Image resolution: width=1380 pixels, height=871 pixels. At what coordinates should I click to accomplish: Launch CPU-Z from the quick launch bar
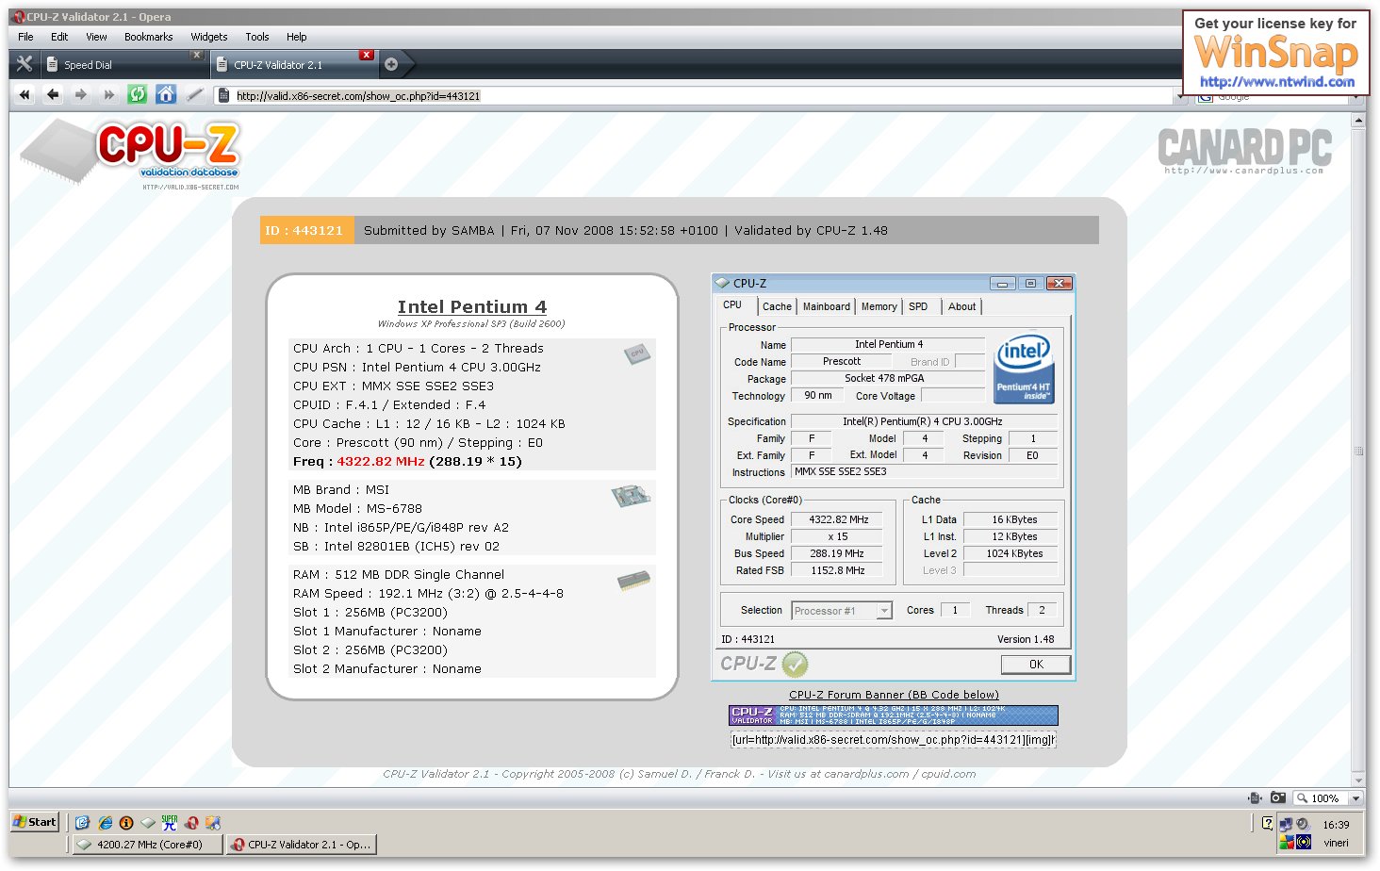[148, 822]
